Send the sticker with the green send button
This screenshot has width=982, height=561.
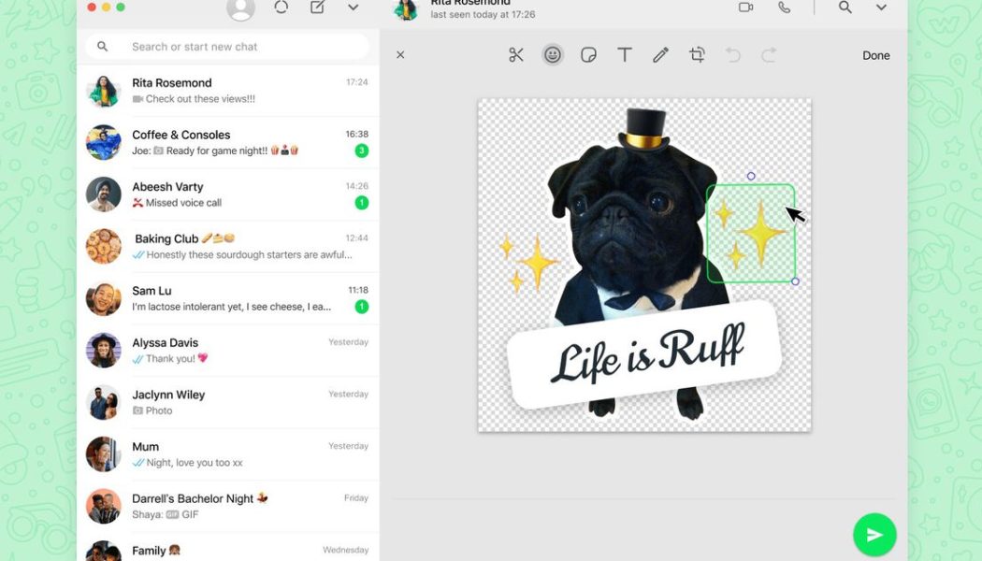click(x=874, y=534)
